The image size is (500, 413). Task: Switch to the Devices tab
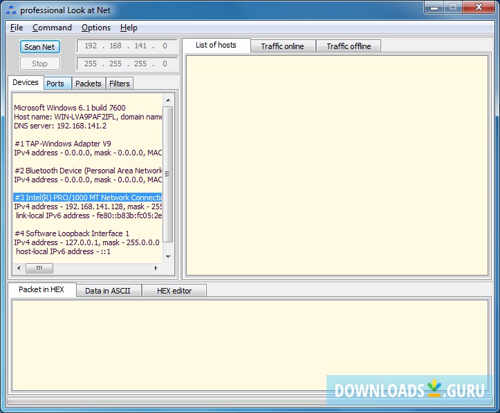tap(26, 82)
